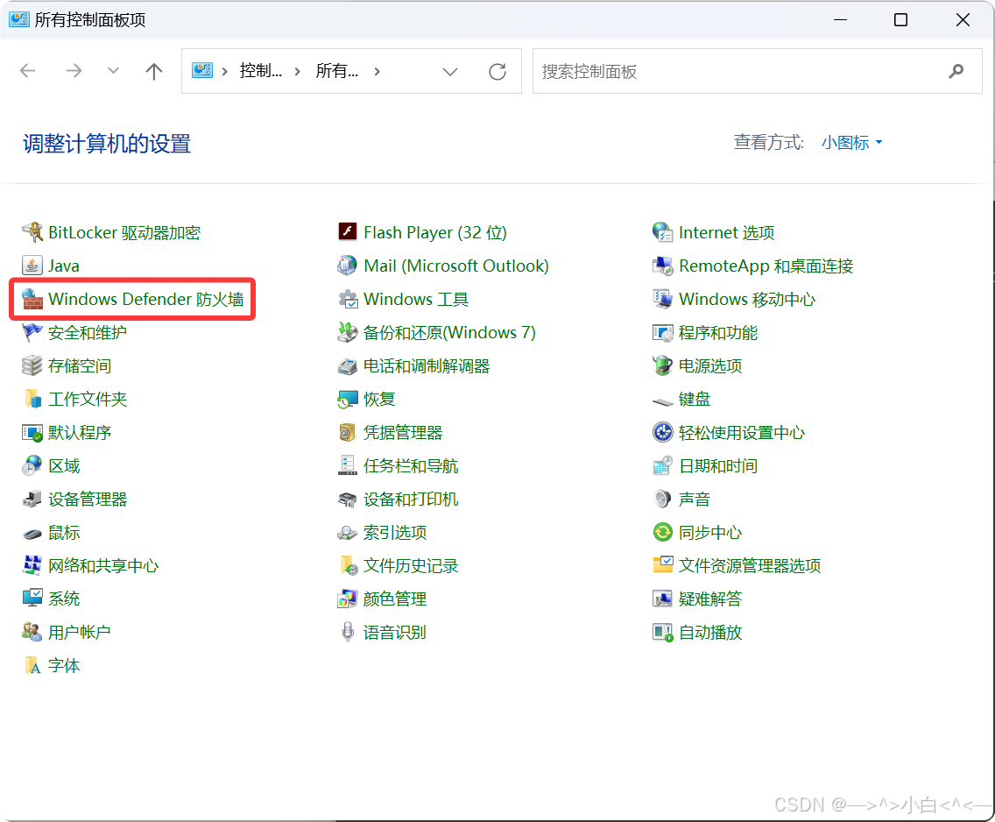Open the 自动播放 link
The height and width of the screenshot is (822, 995).
(x=710, y=632)
